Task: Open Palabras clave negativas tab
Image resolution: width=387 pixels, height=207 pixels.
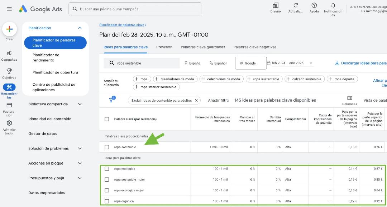Action: tap(255, 47)
